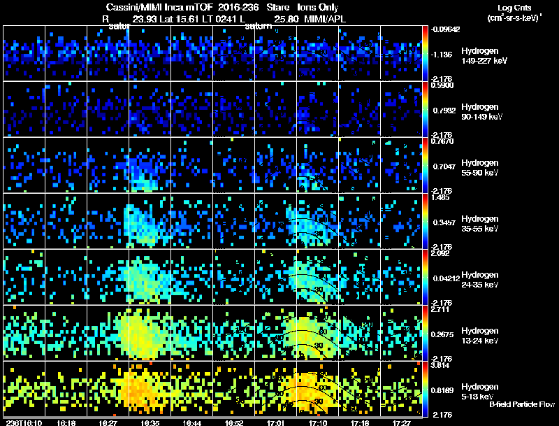Click the full 'saturn' label above the panels
The width and height of the screenshot is (559, 426).
[259, 26]
